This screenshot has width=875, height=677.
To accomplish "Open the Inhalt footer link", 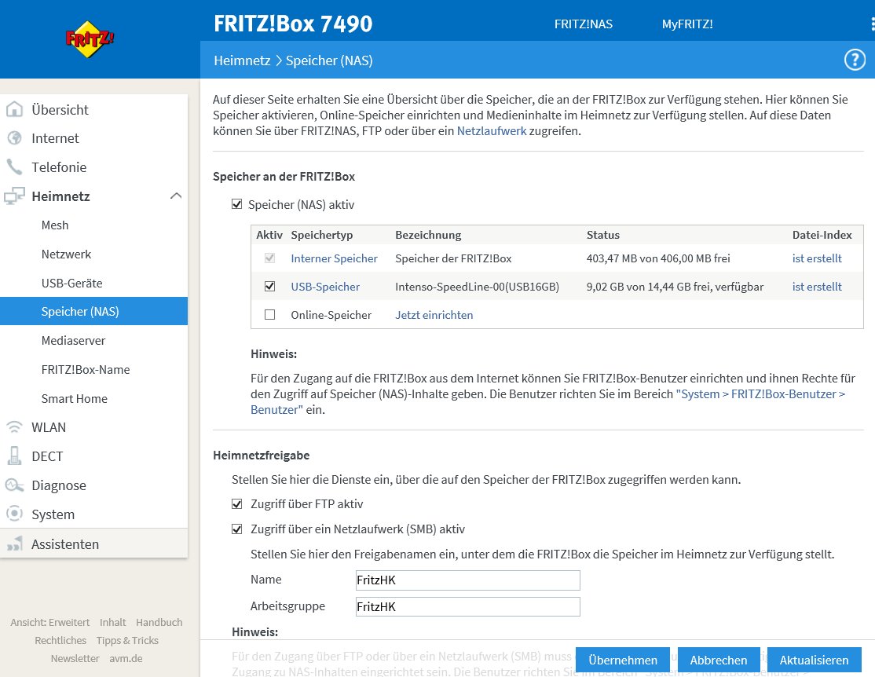I will tap(113, 622).
